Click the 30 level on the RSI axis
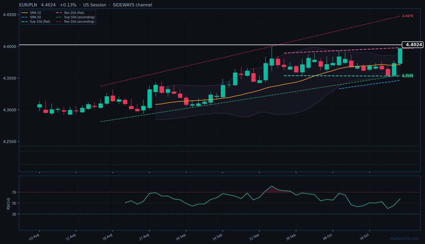 point(14,214)
